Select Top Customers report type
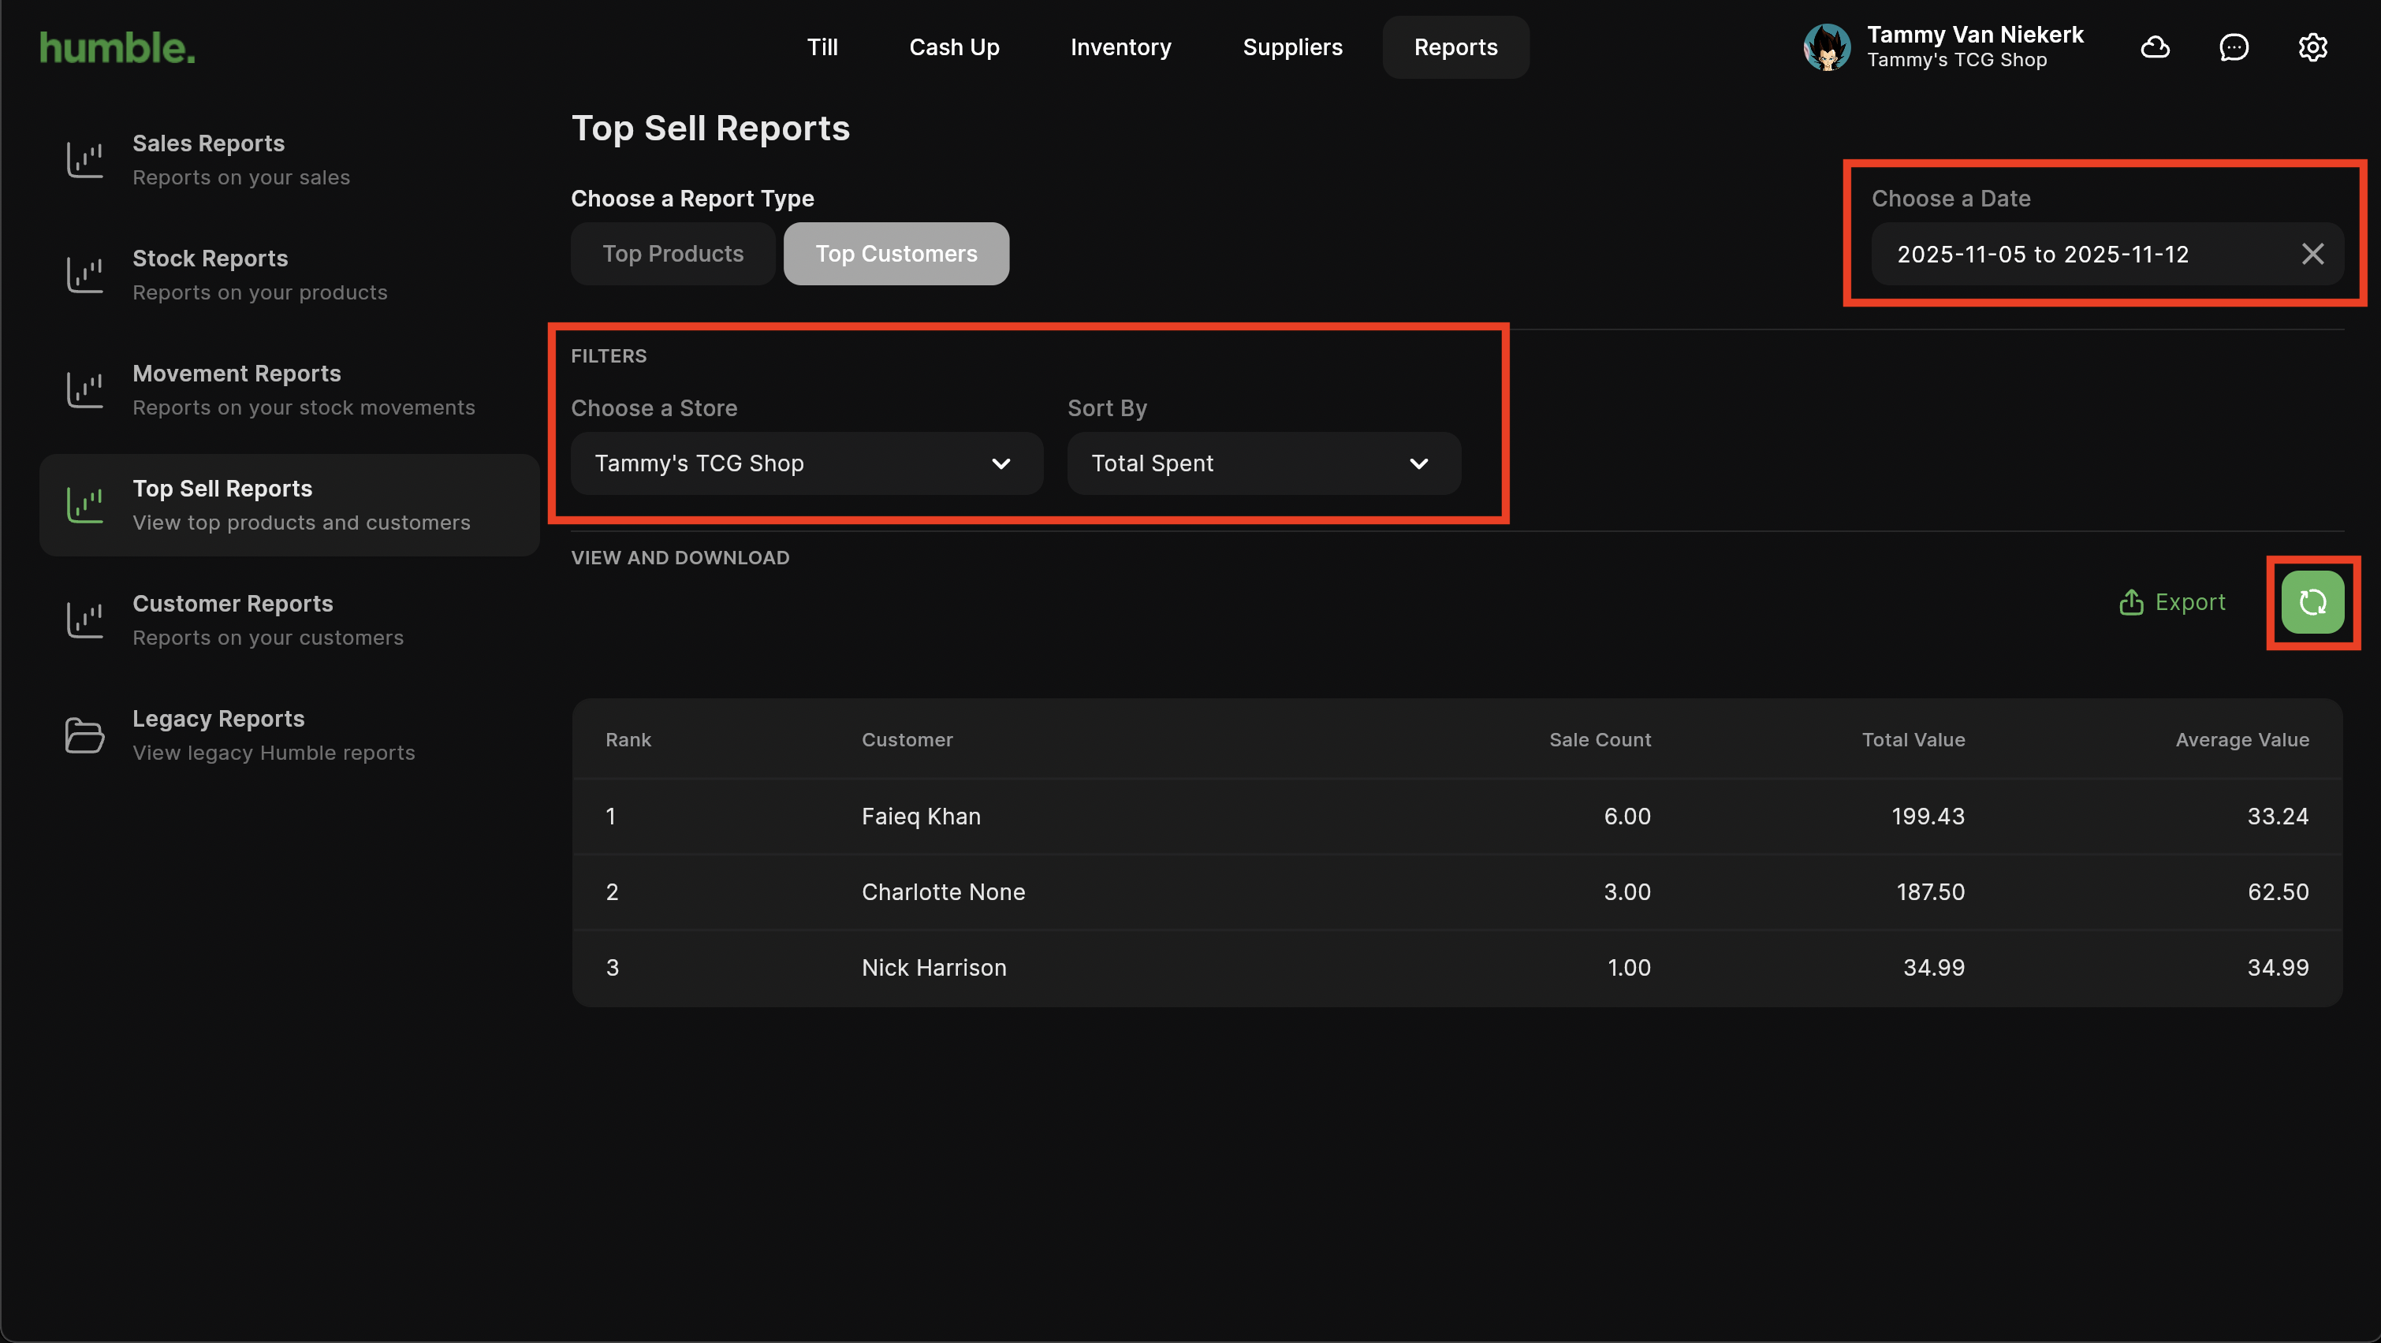This screenshot has height=1343, width=2381. [x=896, y=255]
